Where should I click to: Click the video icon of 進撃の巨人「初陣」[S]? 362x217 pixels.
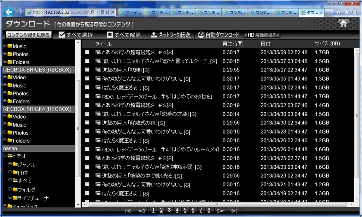(x=98, y=70)
